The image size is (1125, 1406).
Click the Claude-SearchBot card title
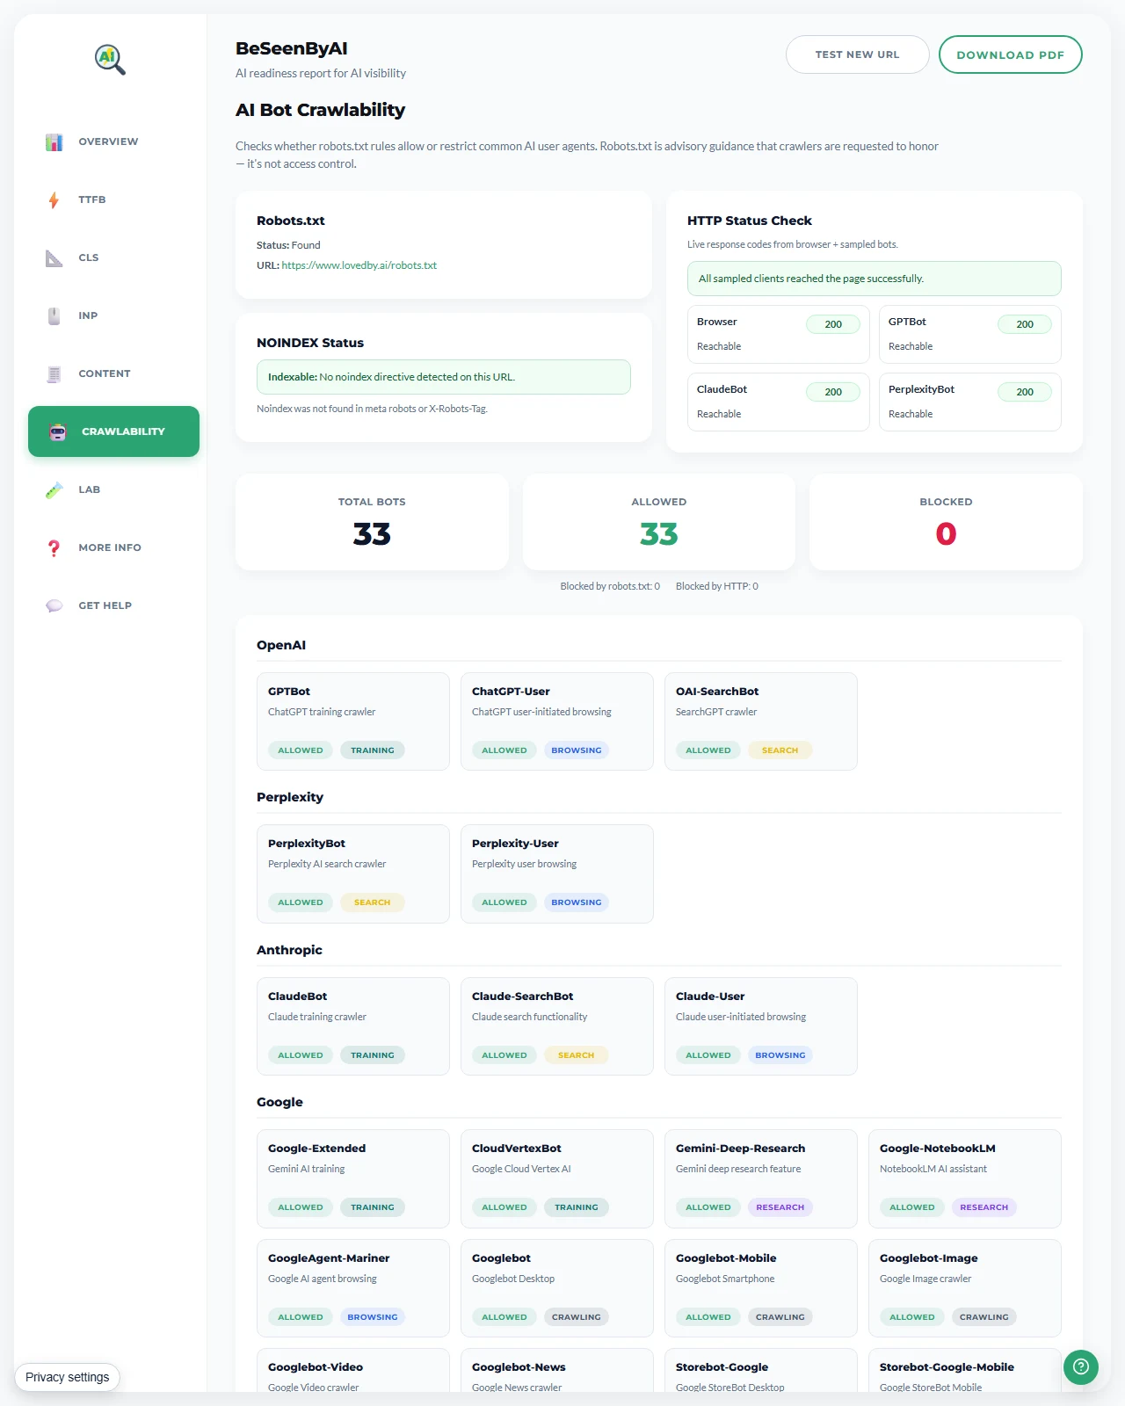tap(522, 997)
